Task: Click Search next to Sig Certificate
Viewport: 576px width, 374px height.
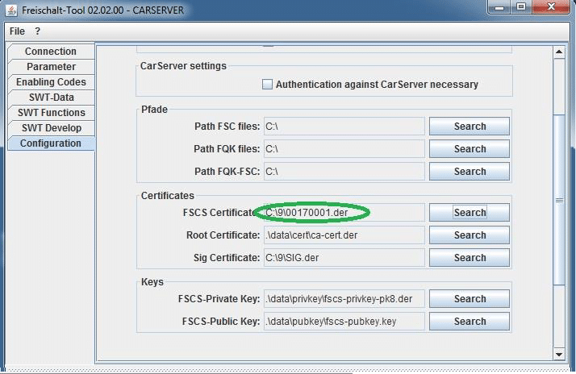Action: point(469,258)
